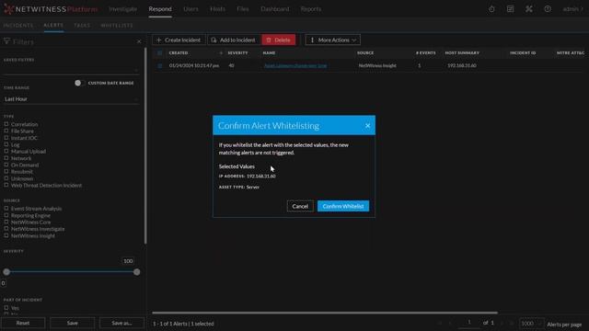
Task: Click the severity maximum value 100 field
Action: pyautogui.click(x=128, y=261)
